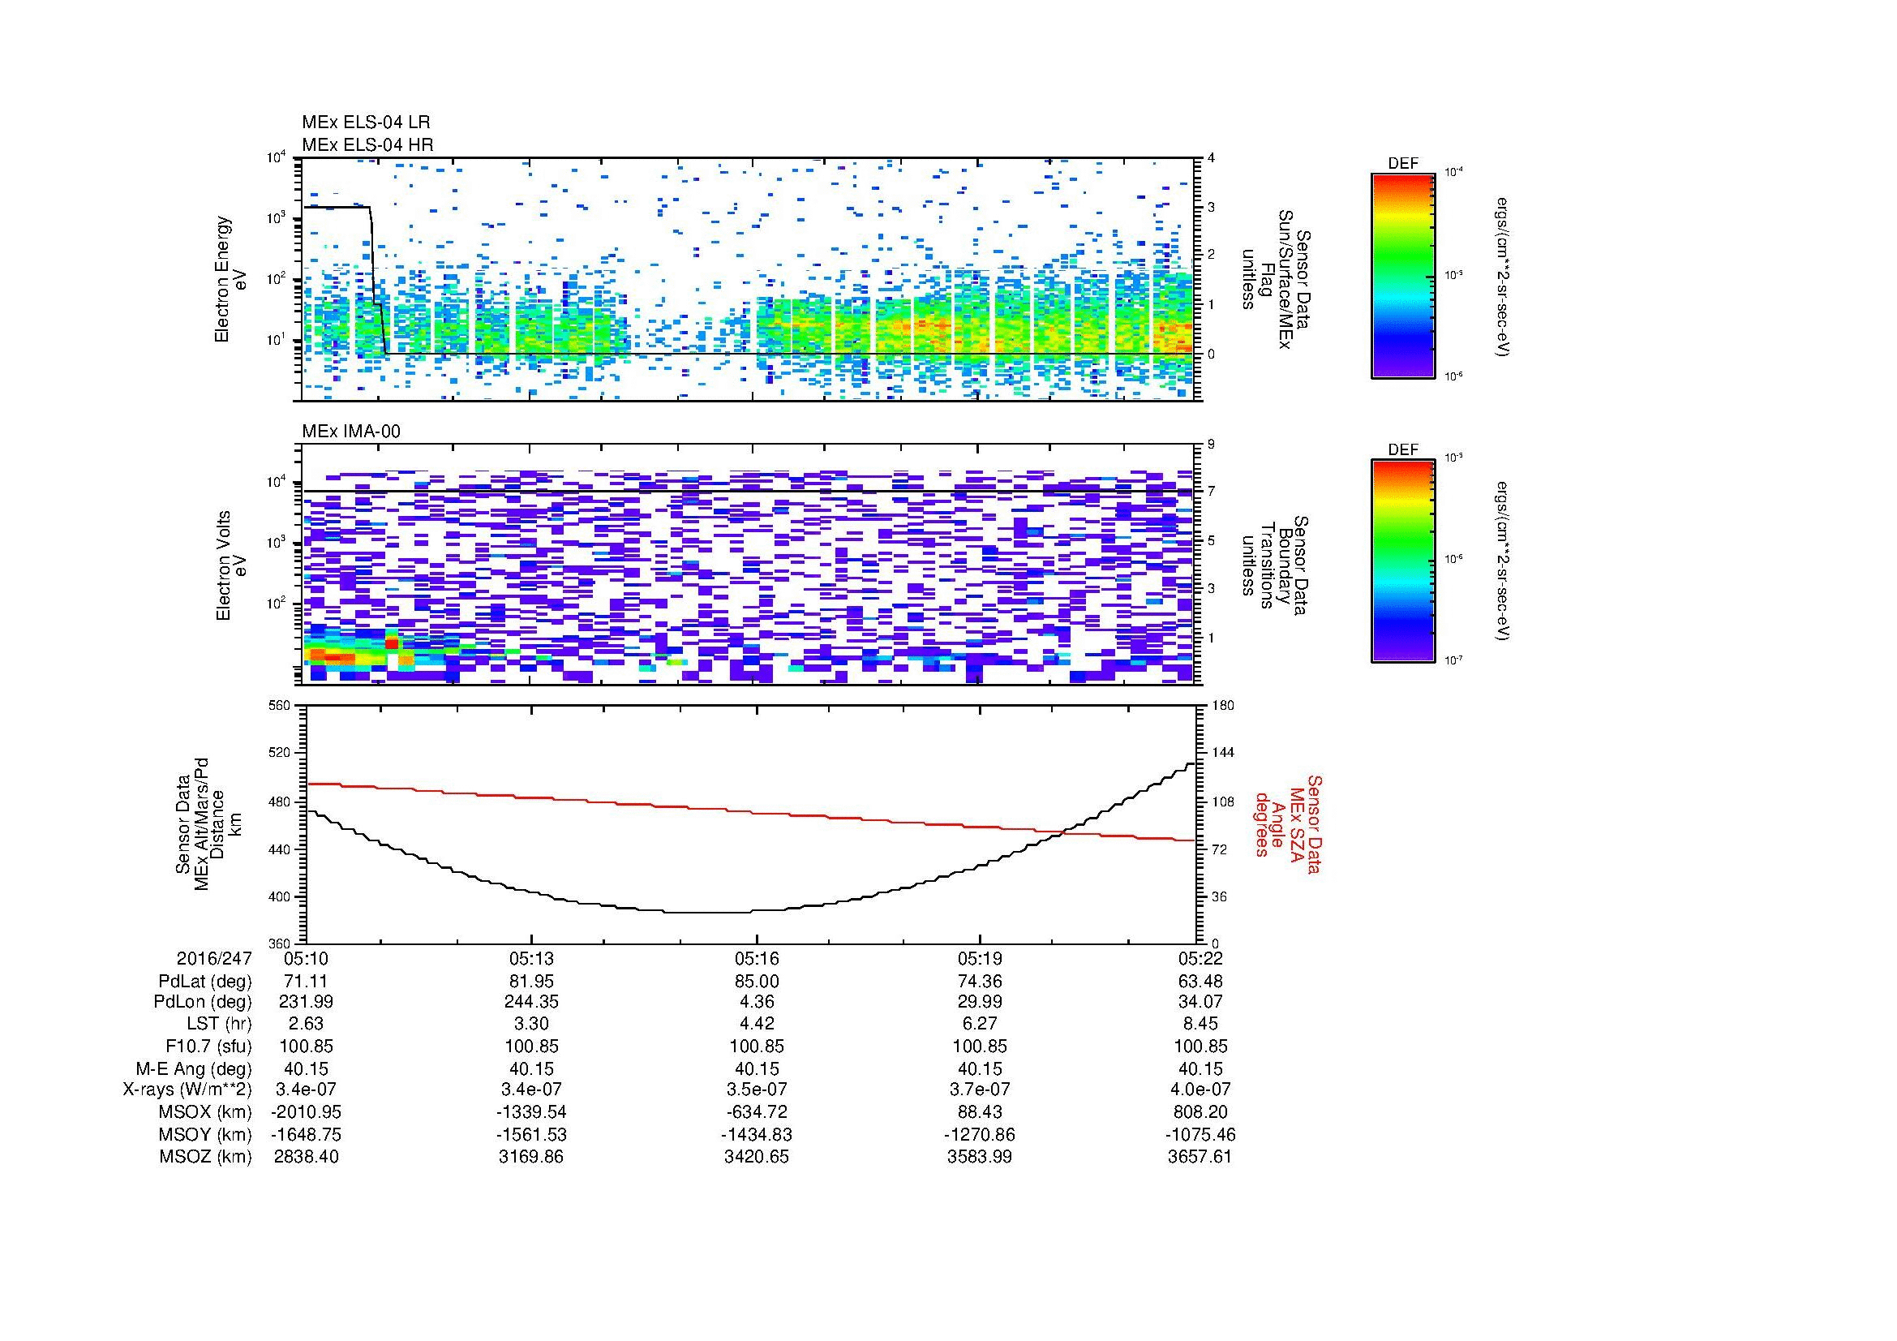
Task: Click the MEx IMA-00 panel title
Action: pos(351,432)
